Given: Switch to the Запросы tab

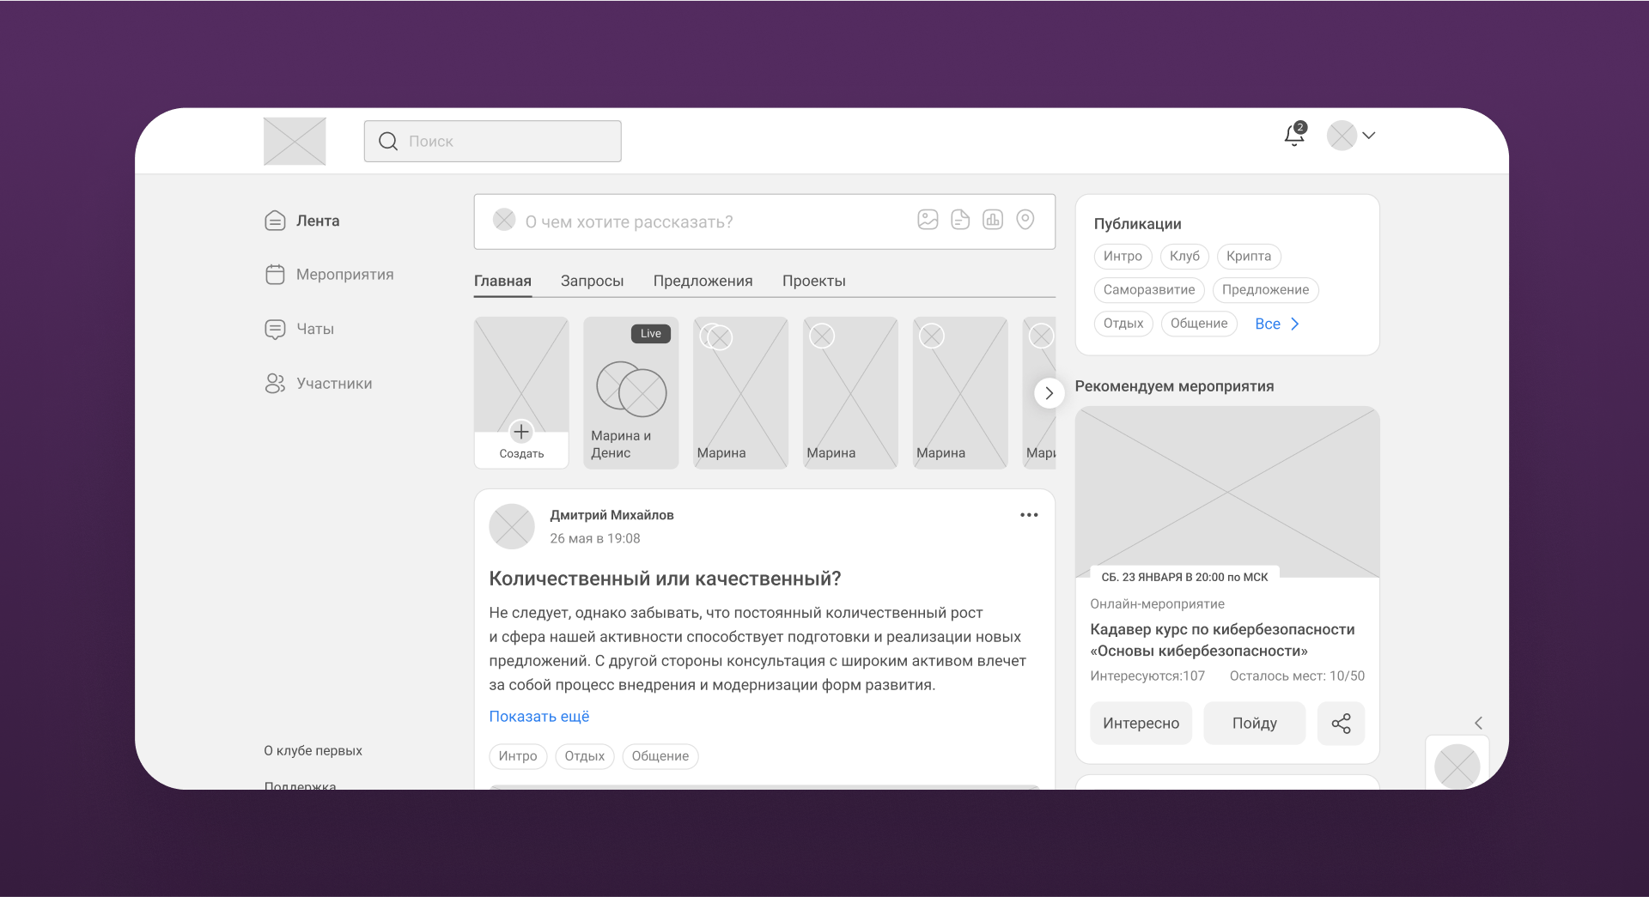Looking at the screenshot, I should click(592, 281).
